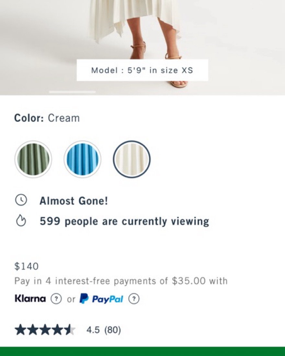
Task: Choose the blue color swatch
Action: tap(82, 159)
